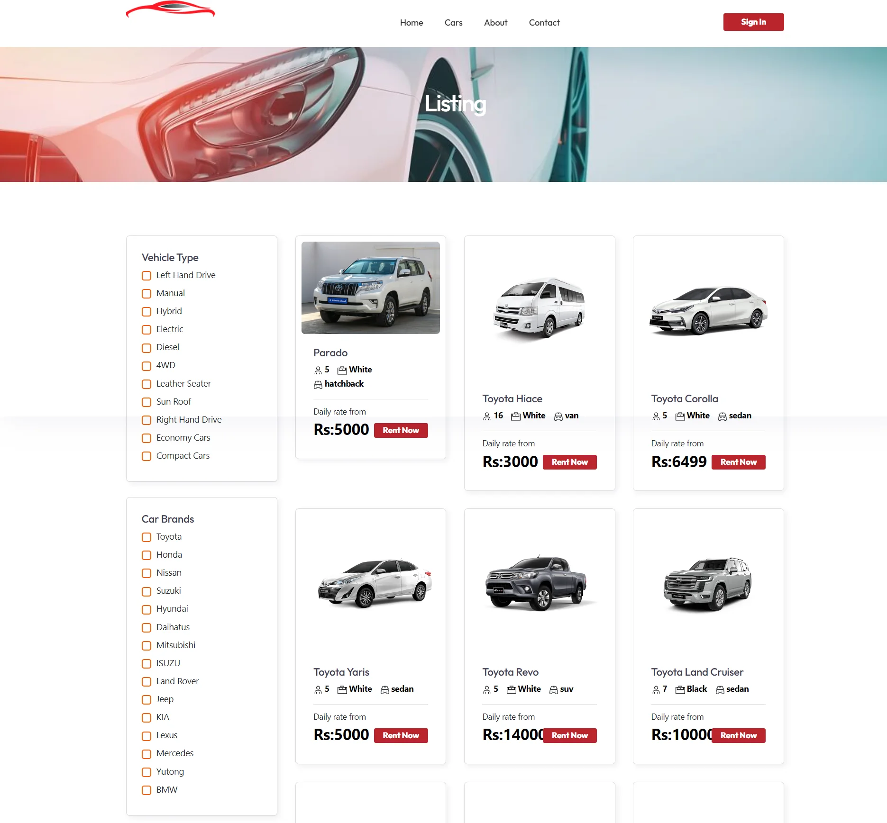Tick the Mercedes brand checkbox
The width and height of the screenshot is (887, 823).
[146, 754]
